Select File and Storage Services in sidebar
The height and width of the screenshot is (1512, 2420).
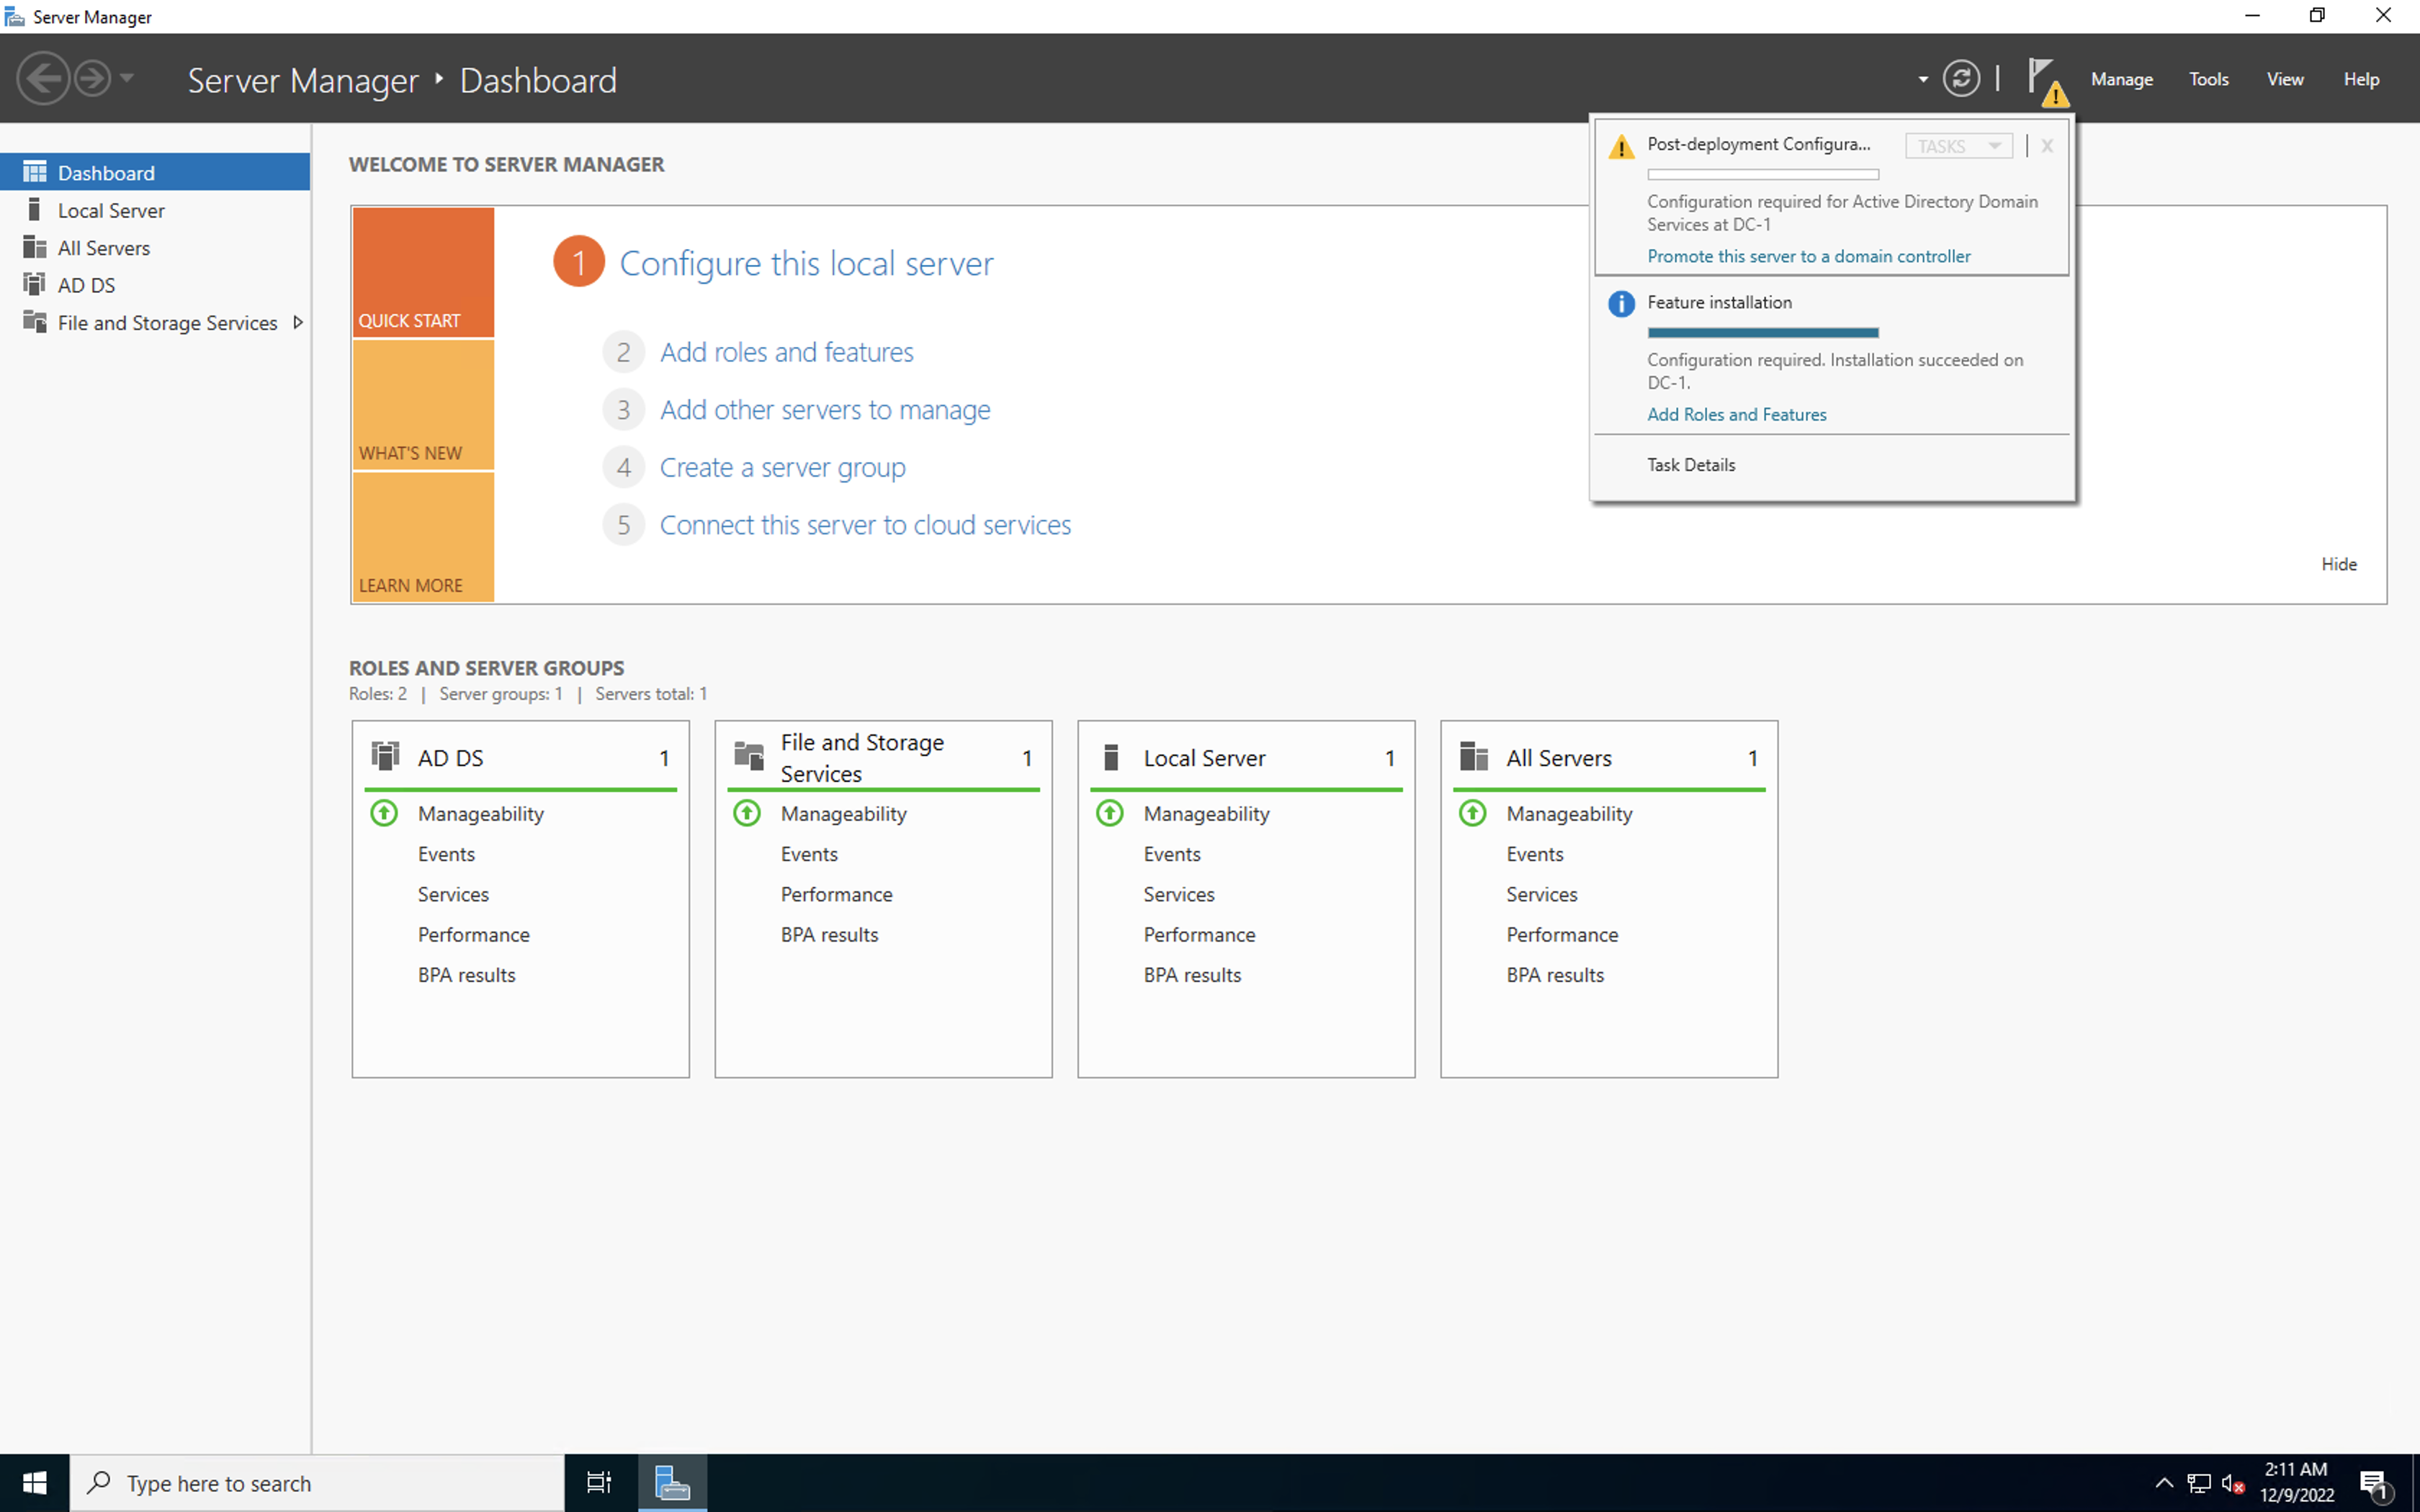(155, 322)
